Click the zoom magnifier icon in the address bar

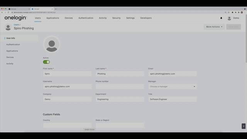point(225,12)
